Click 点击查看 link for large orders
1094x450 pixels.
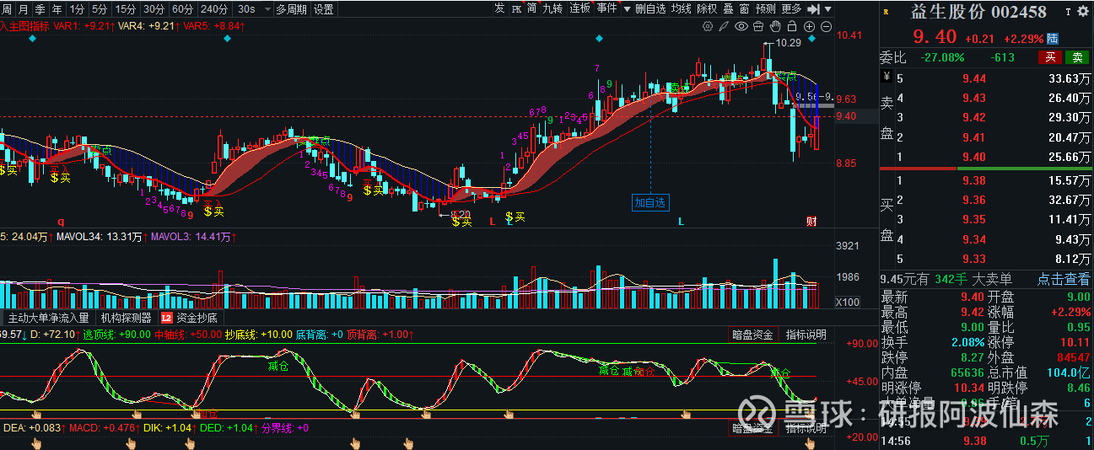point(1062,279)
